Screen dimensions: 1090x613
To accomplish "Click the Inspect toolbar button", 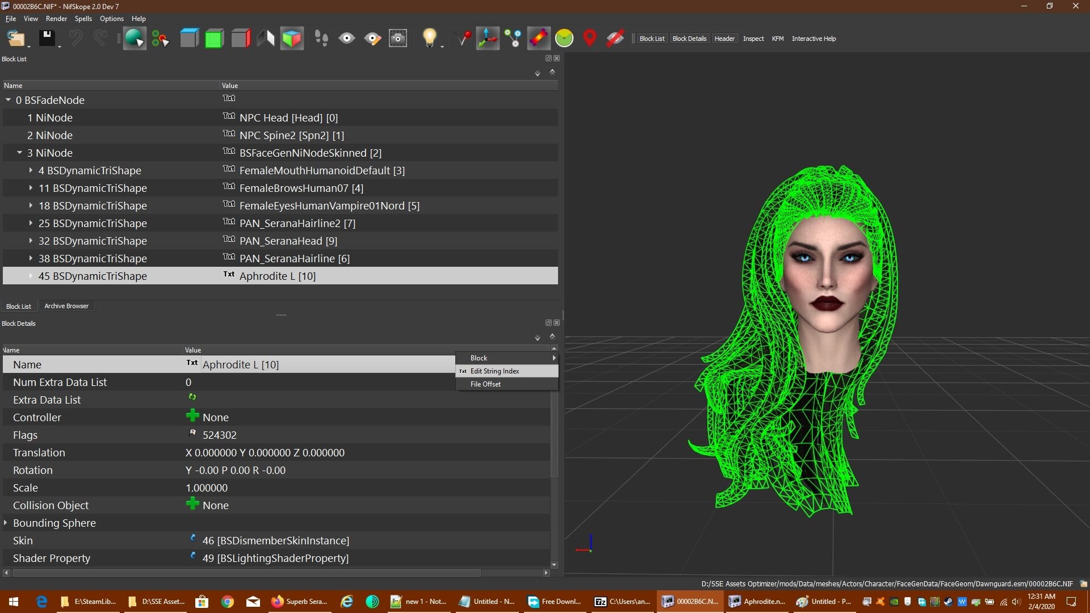I will pos(753,39).
